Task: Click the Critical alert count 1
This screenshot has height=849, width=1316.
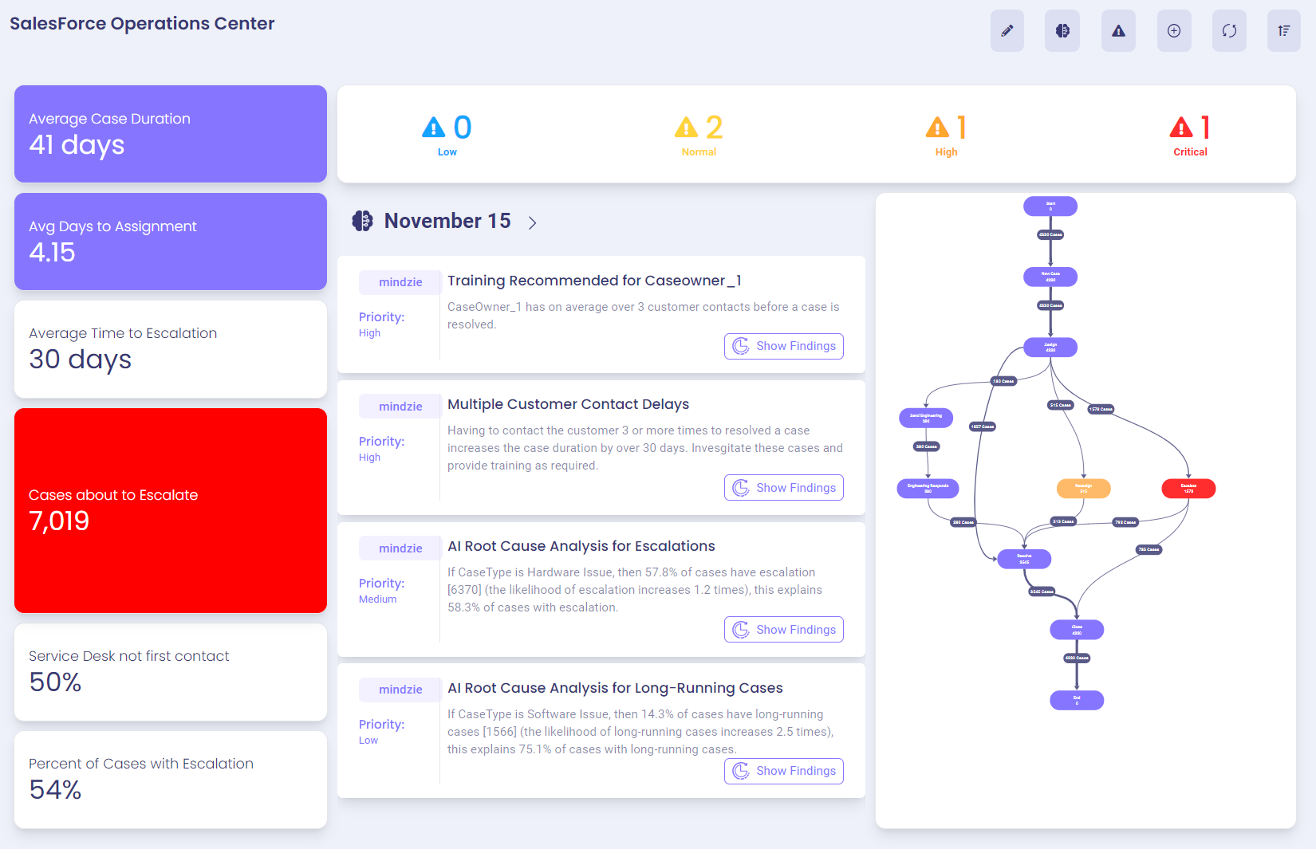Action: coord(1206,128)
